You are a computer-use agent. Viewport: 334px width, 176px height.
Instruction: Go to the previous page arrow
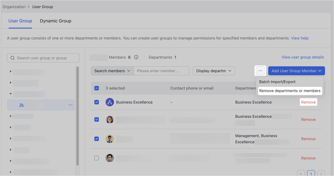[301, 173]
